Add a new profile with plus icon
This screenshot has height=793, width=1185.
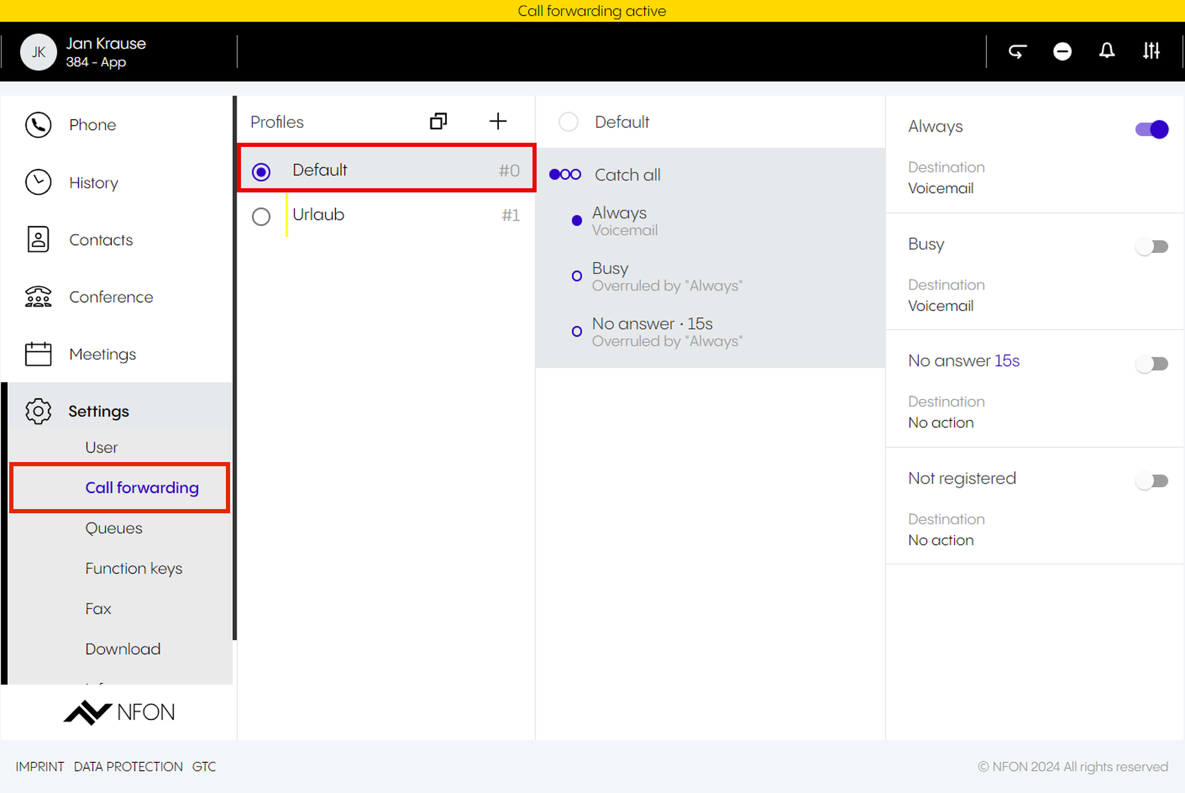pyautogui.click(x=498, y=121)
